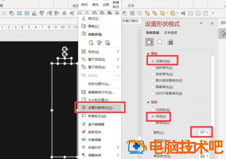Click the 对象隐藏 eye icon
The image size is (226, 159).
83,139
